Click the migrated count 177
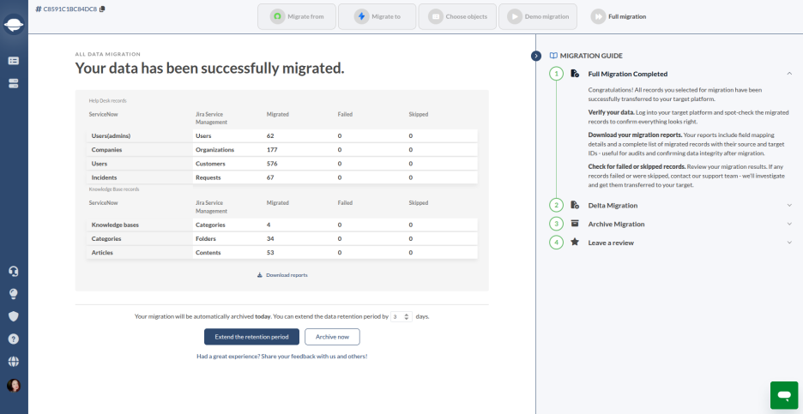 point(271,150)
